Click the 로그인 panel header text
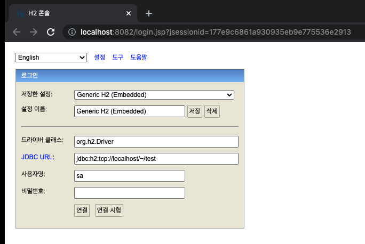Viewport: 365px width, 244px height. (x=29, y=75)
